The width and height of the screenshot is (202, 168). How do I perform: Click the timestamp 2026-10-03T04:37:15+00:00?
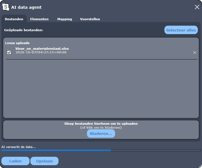[x=41, y=52]
